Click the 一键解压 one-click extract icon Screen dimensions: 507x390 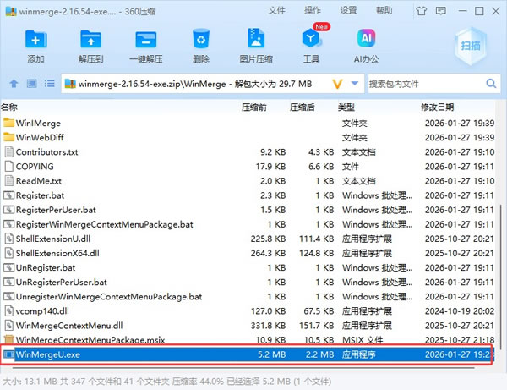click(x=145, y=44)
